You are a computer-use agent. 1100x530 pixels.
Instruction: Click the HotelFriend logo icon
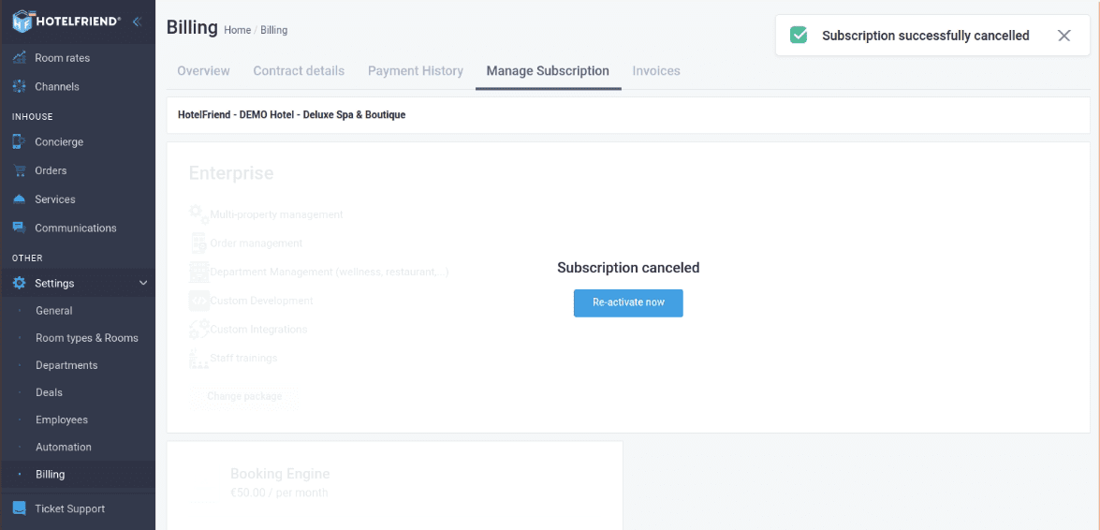click(x=23, y=21)
